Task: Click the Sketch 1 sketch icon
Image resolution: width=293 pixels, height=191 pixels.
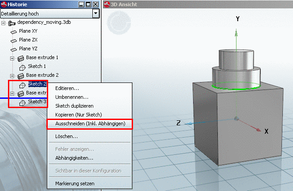Action: point(22,67)
